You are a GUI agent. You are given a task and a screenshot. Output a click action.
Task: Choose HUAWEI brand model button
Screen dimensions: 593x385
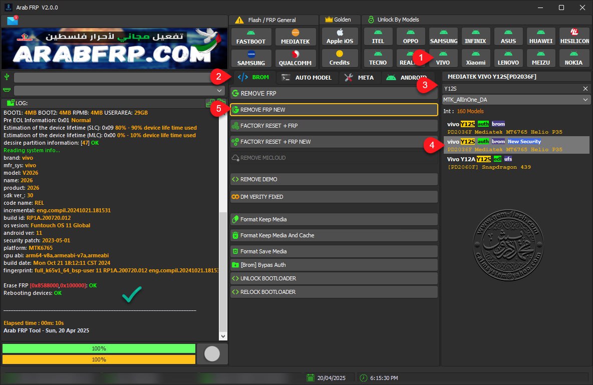[x=541, y=37]
